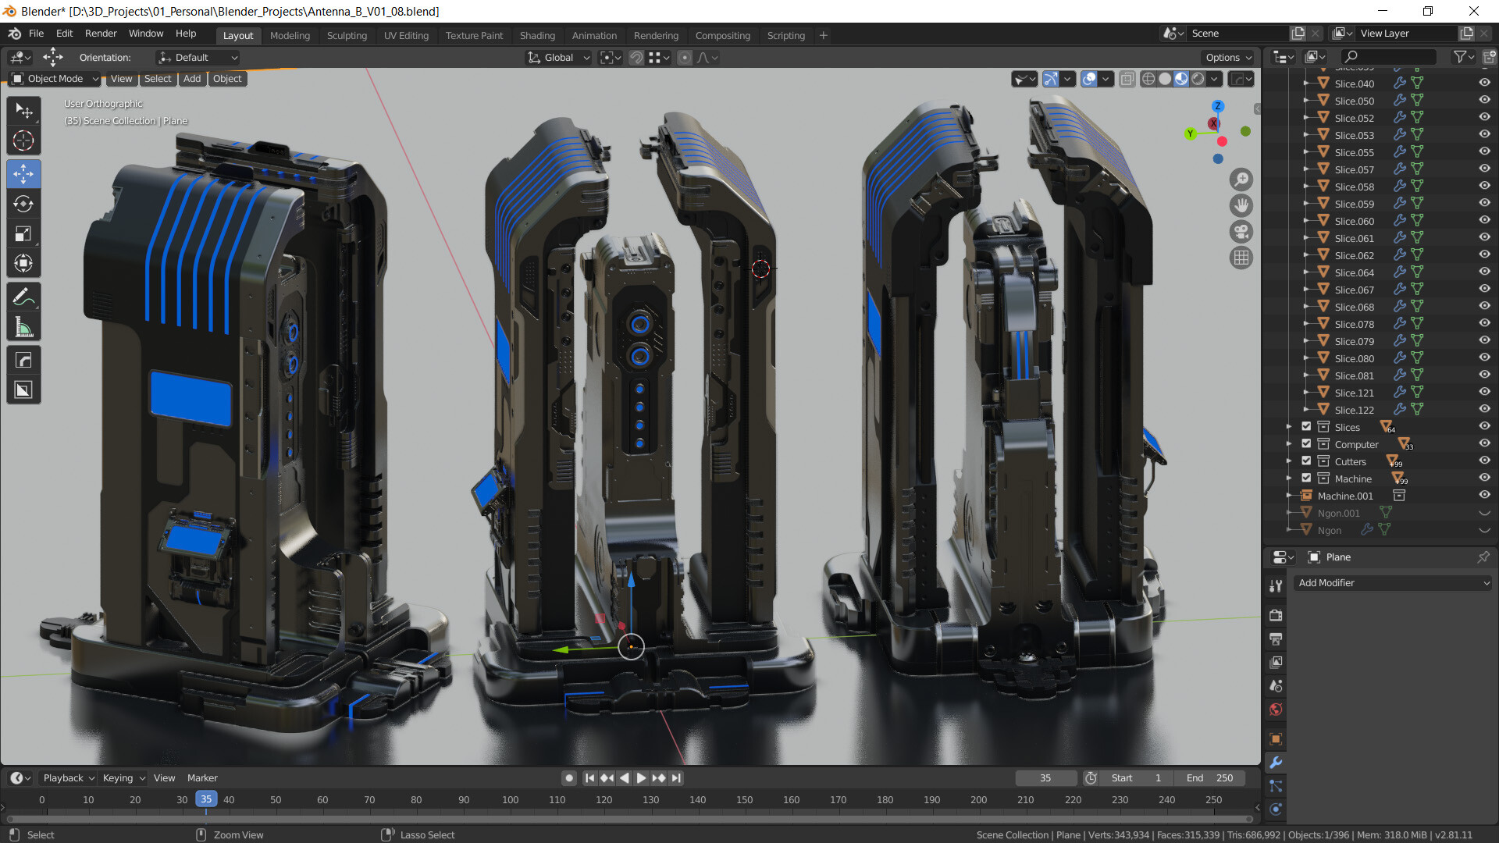Switch to the Shading workspace tab

(537, 35)
